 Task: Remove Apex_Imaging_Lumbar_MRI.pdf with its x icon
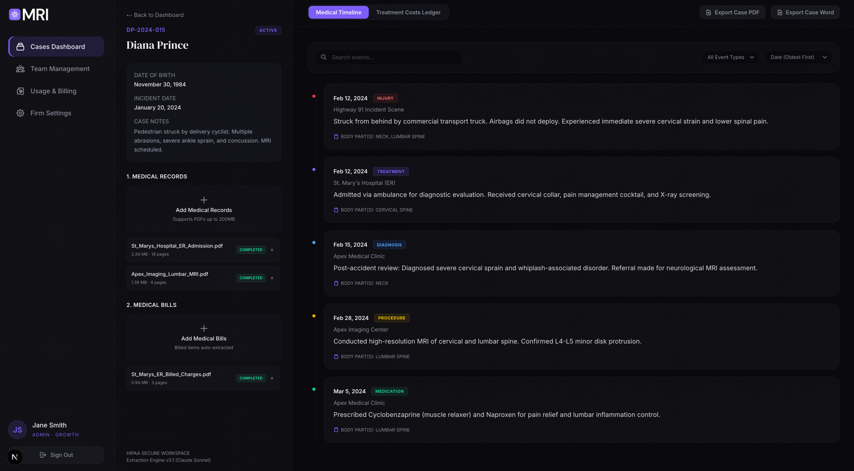[272, 278]
